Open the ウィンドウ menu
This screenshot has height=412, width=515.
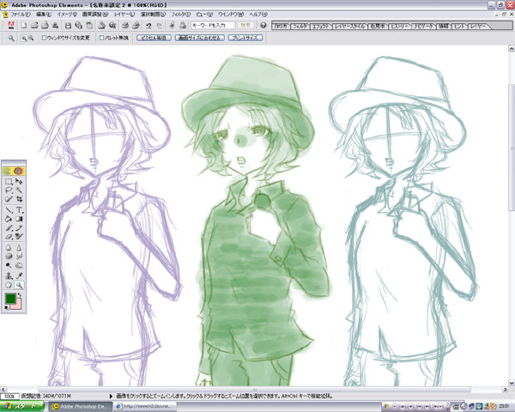(x=231, y=15)
